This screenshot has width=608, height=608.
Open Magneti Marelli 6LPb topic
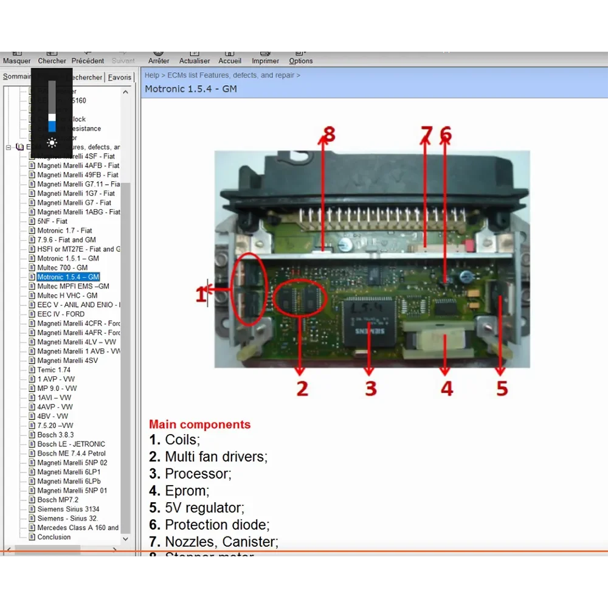[69, 482]
